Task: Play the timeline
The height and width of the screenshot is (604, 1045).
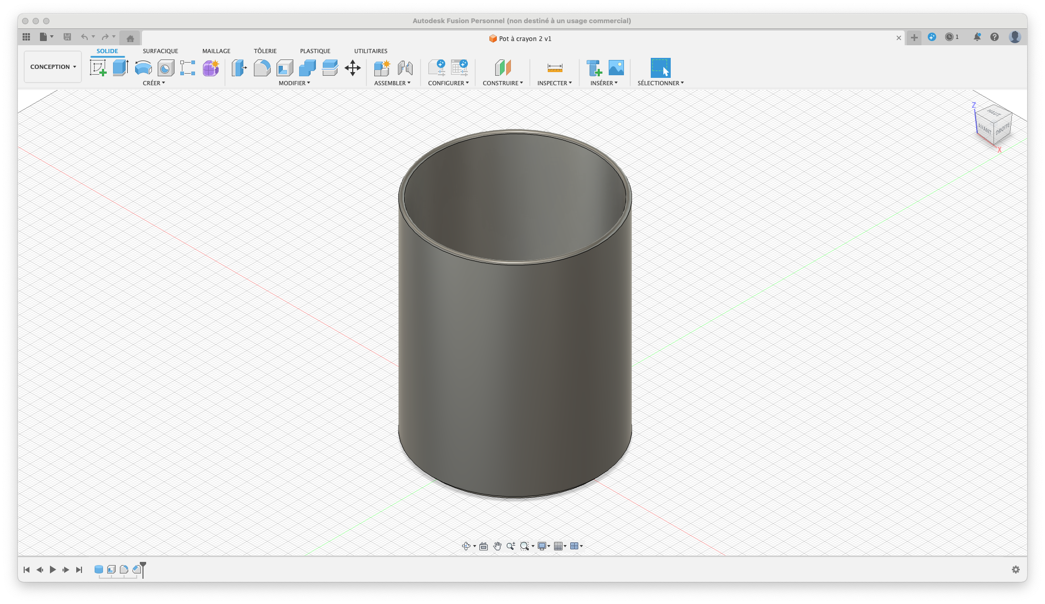Action: pyautogui.click(x=53, y=570)
